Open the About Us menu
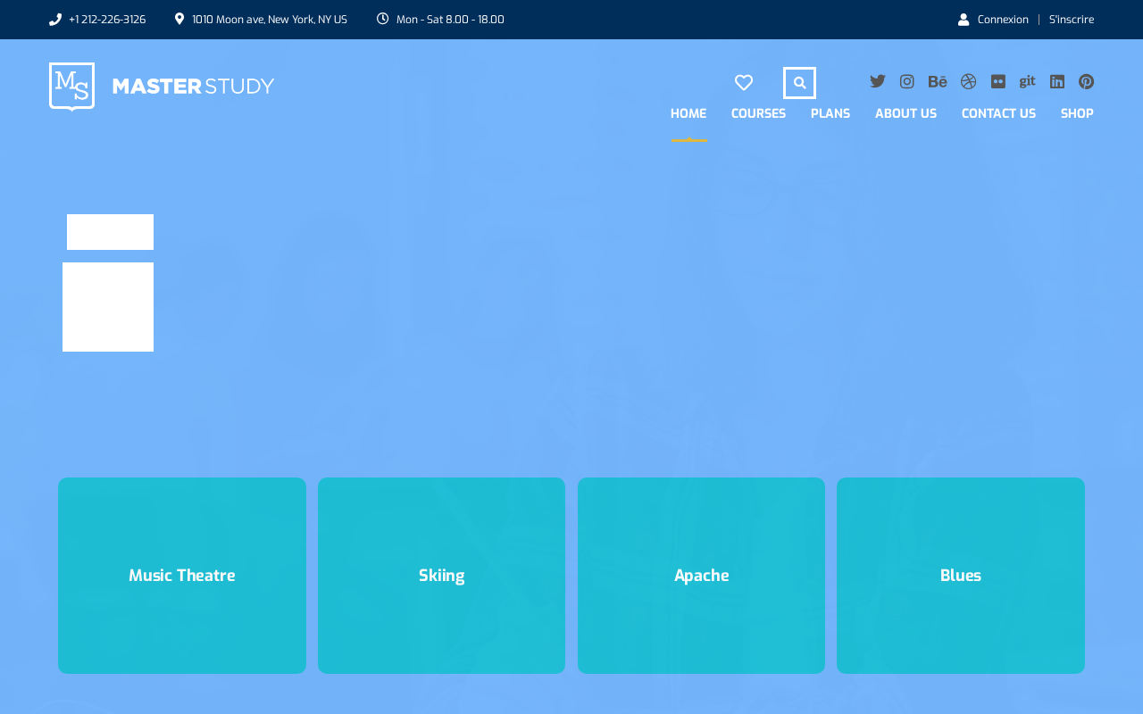Screen dimensions: 1143x714 click(x=905, y=113)
